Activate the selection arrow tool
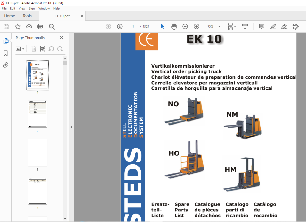This screenshot has width=306, height=222. point(163,27)
